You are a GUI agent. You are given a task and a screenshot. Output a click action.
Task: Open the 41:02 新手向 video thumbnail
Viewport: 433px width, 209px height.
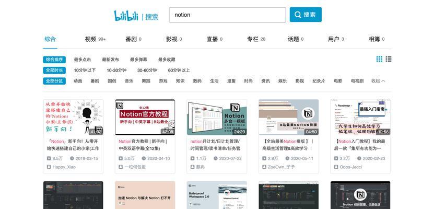[73, 117]
